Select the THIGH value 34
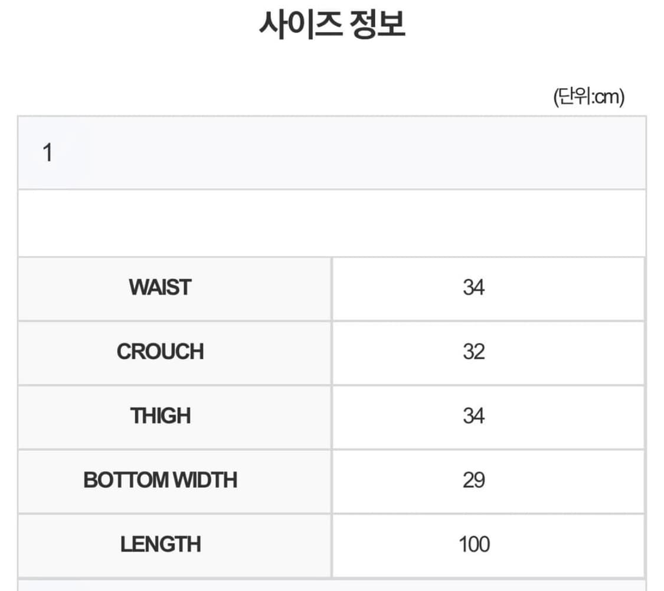664x591 pixels. (473, 416)
